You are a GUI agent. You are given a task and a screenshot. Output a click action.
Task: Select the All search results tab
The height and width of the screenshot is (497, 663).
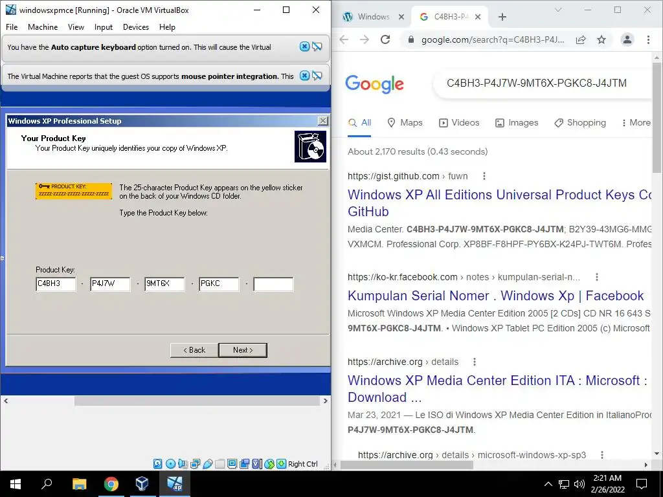359,122
